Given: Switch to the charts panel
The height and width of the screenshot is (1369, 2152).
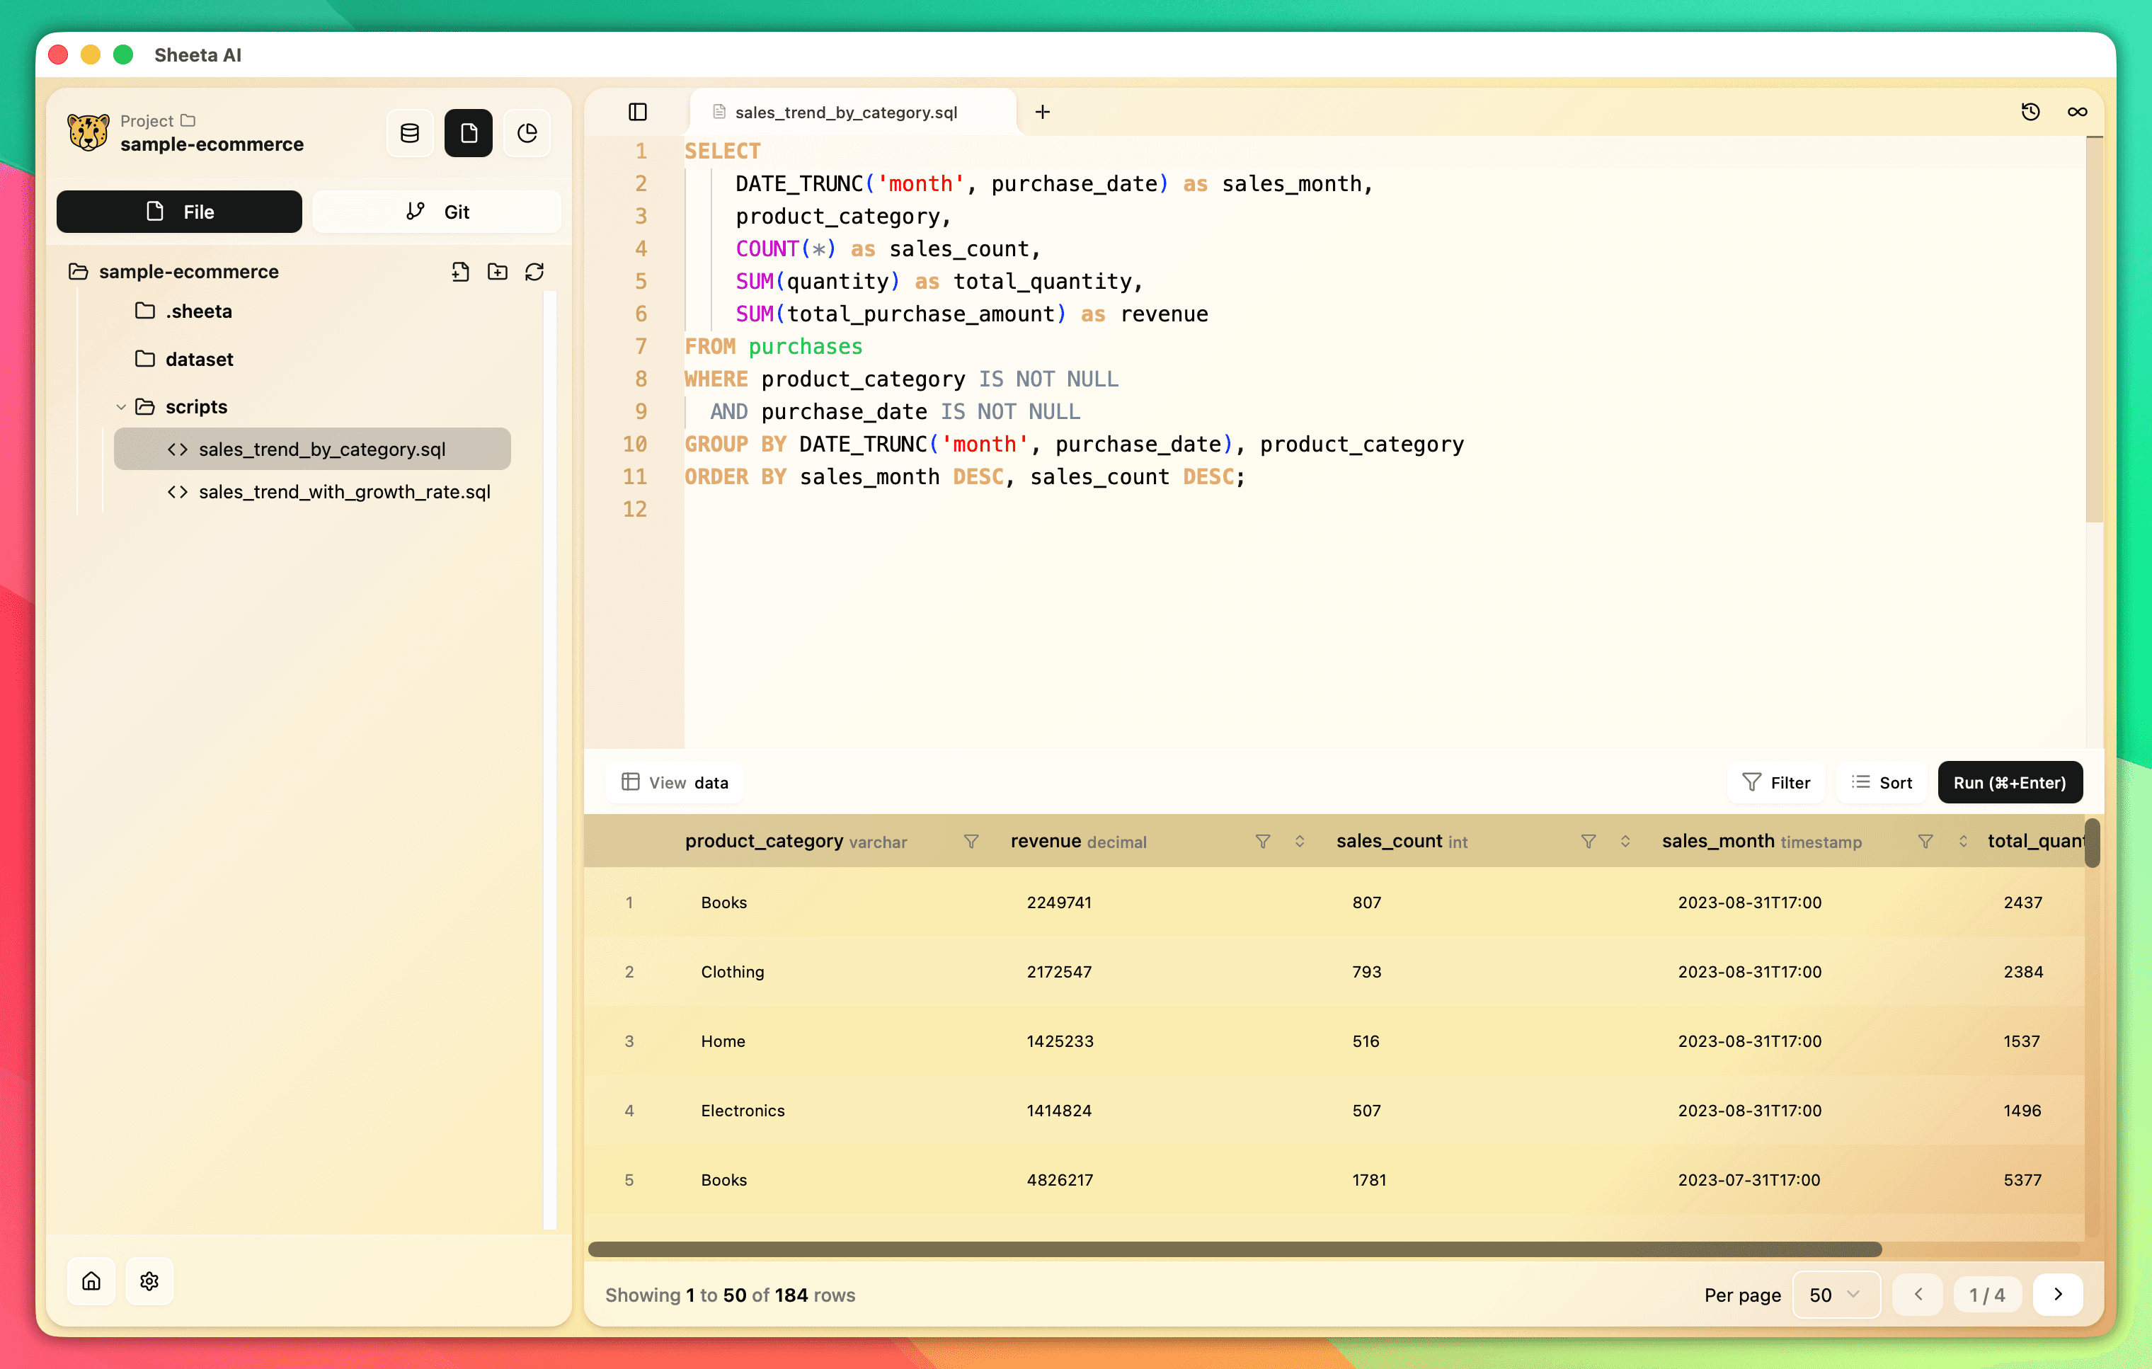Looking at the screenshot, I should pyautogui.click(x=527, y=132).
